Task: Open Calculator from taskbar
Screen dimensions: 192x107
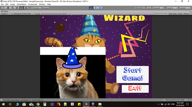Action: (45, 104)
